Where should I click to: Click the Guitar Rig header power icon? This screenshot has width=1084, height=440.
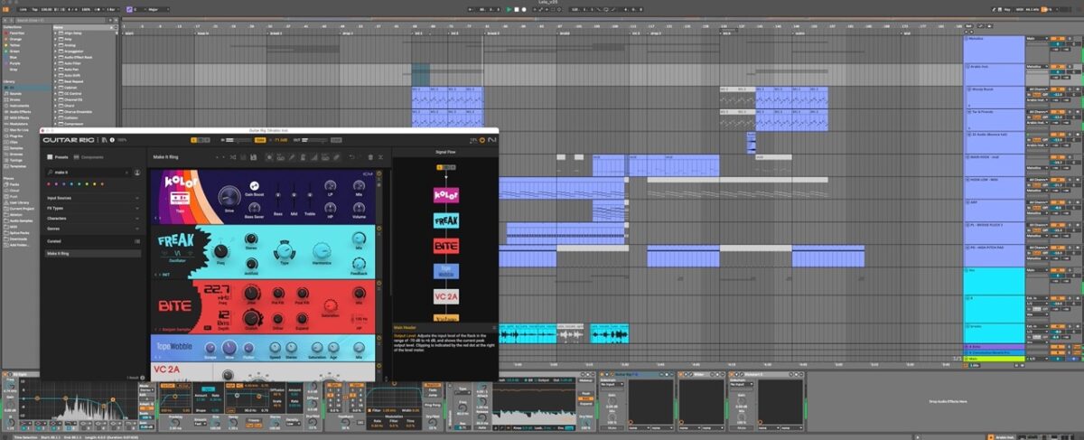click(482, 140)
